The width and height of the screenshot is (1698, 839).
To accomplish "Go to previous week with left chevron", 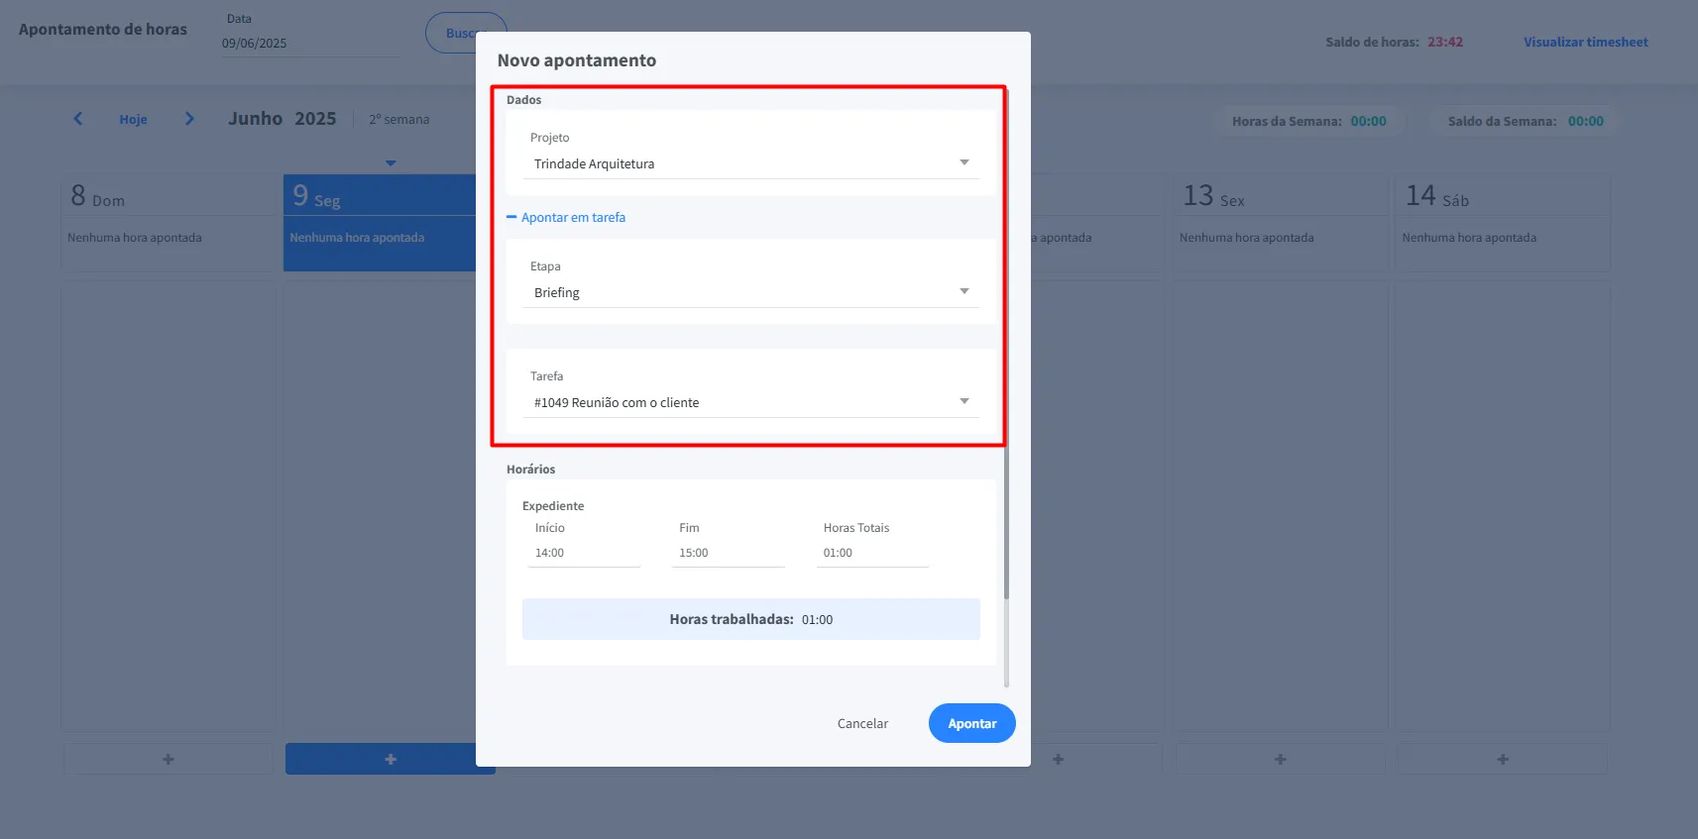I will [77, 119].
